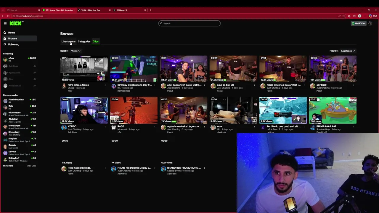
Task: Click the browser profile avatar icon
Action: pyautogui.click(x=359, y=16)
